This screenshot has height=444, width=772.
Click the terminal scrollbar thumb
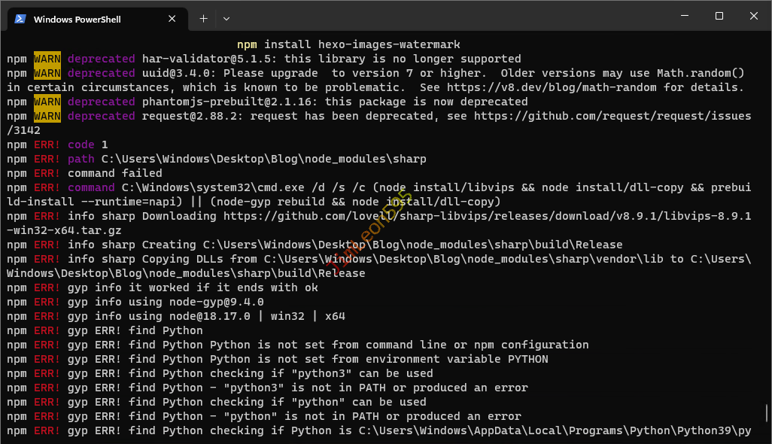tap(767, 413)
